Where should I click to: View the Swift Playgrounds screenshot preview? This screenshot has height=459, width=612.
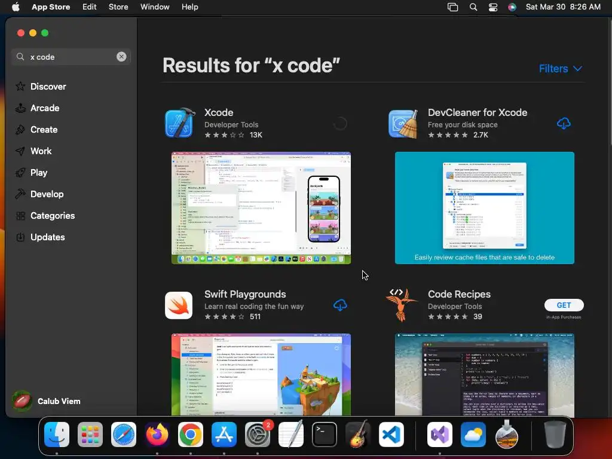click(261, 374)
